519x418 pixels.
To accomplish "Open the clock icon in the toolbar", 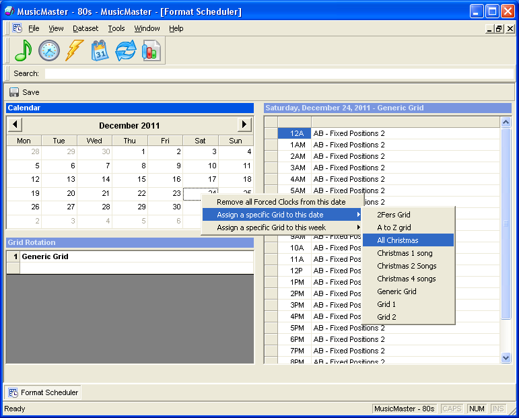I will 49,50.
